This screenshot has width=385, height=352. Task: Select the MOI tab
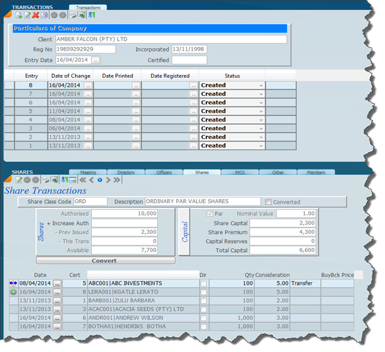[239, 172]
